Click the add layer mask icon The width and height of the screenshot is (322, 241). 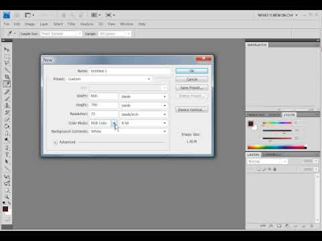(x=279, y=226)
